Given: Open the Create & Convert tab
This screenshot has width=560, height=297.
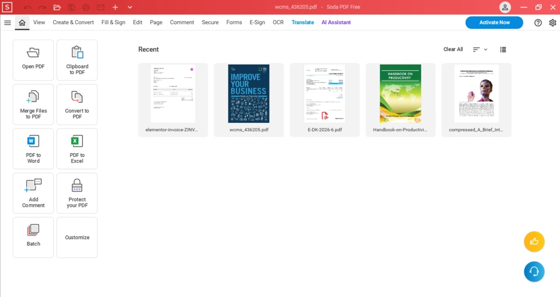Looking at the screenshot, I should point(73,22).
